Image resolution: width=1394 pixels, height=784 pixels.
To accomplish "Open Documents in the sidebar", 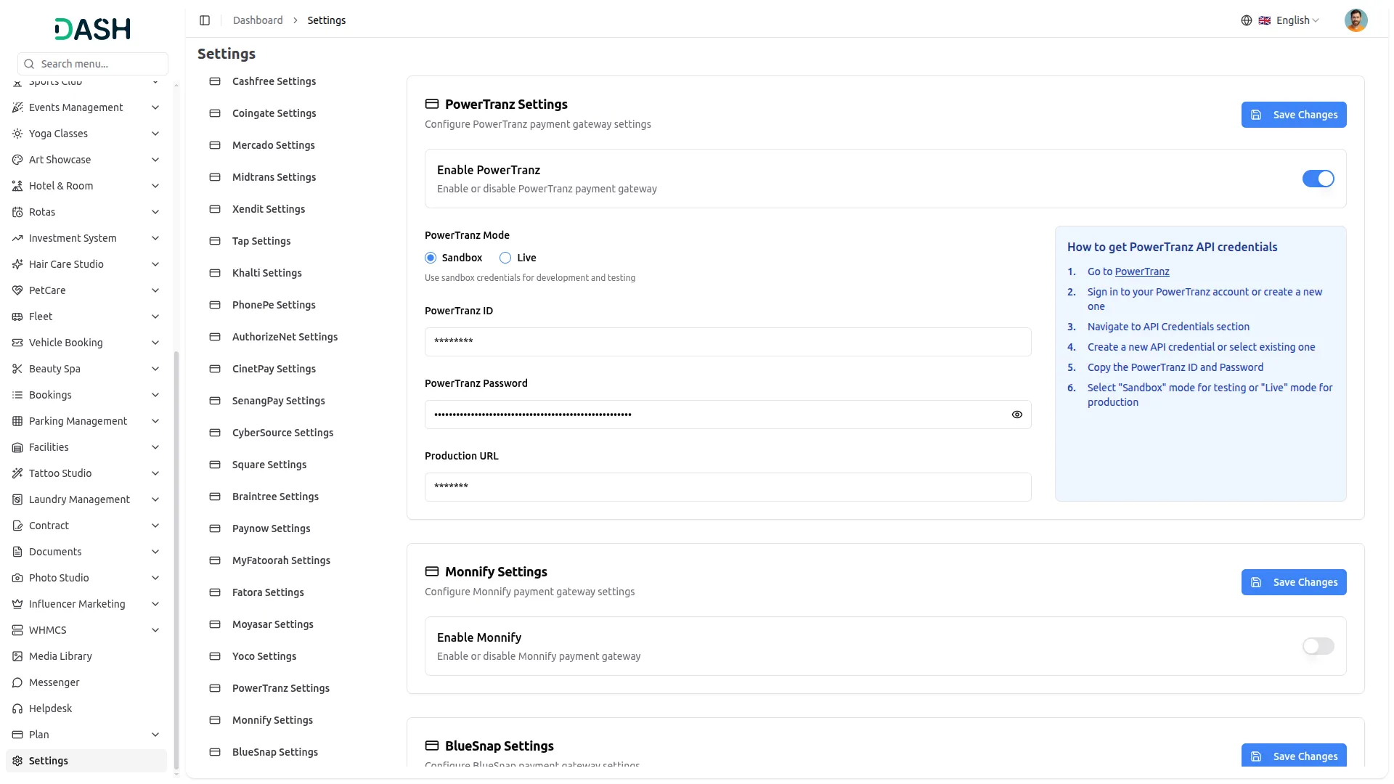I will click(86, 552).
